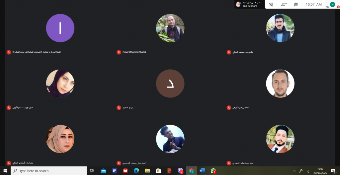Select the purple avatar participant tile

tap(60, 28)
